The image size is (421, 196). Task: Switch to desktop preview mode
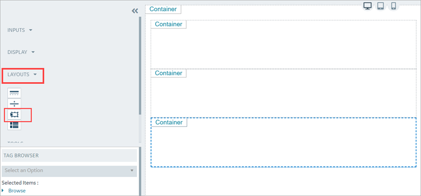[x=367, y=6]
